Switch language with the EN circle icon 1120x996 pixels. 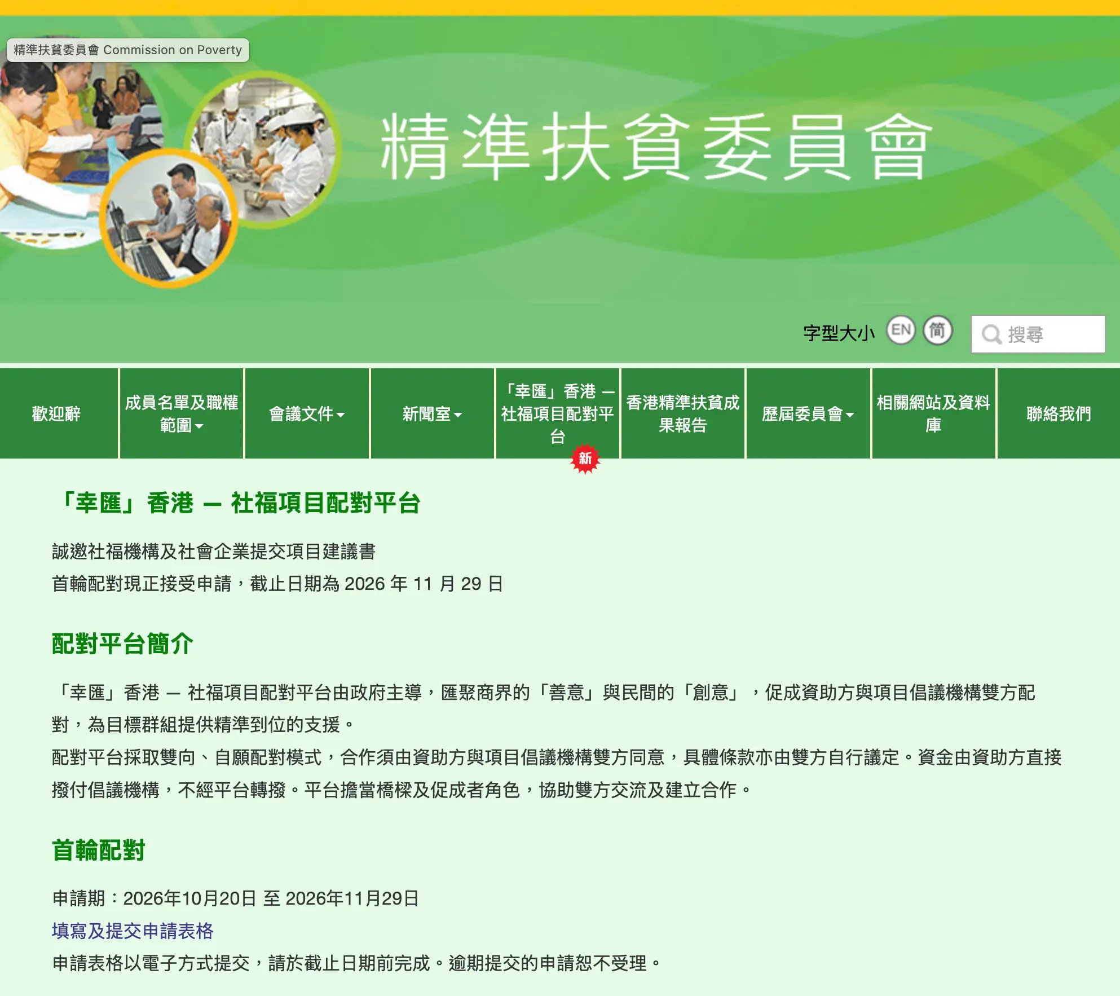tap(901, 330)
